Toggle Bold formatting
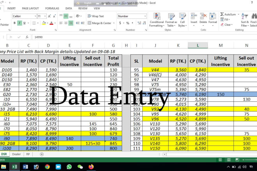257x171 pixels. click(14, 23)
